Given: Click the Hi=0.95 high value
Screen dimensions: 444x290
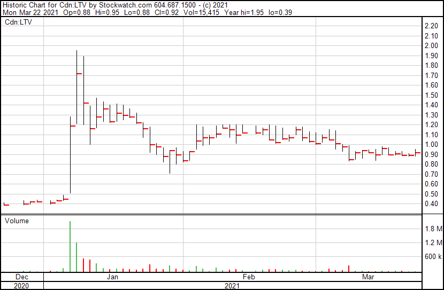Looking at the screenshot, I should 107,12.
